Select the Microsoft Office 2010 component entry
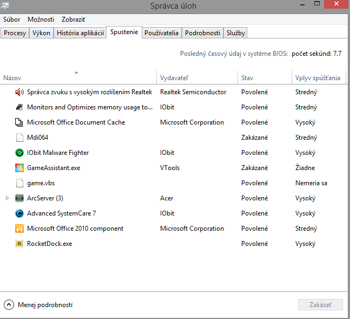Screen dimensions: 350x319 pos(174,229)
